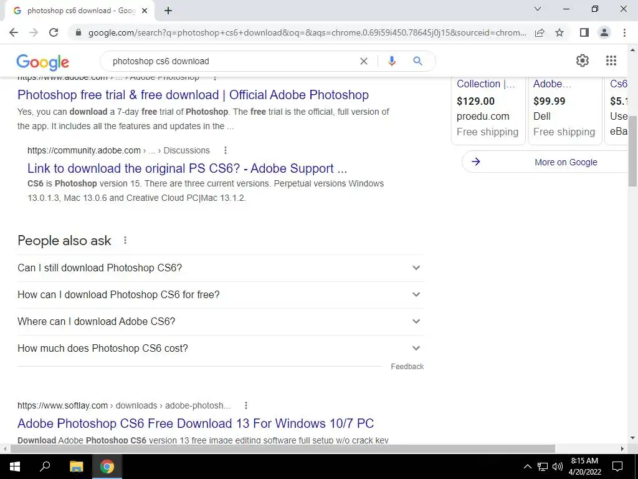638x479 pixels.
Task: Reload the current page
Action: [x=54, y=32]
